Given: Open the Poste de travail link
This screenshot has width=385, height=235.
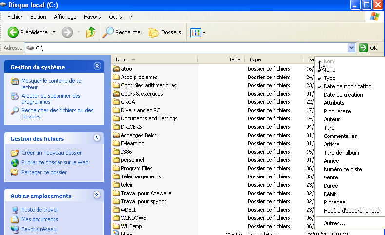Looking at the screenshot, I should pos(40,210).
